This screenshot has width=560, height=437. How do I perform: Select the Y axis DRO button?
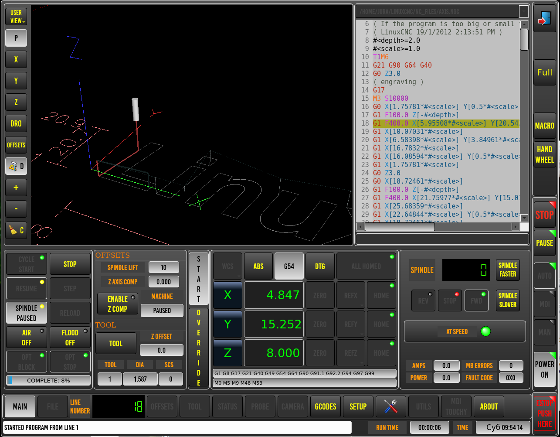click(x=227, y=324)
